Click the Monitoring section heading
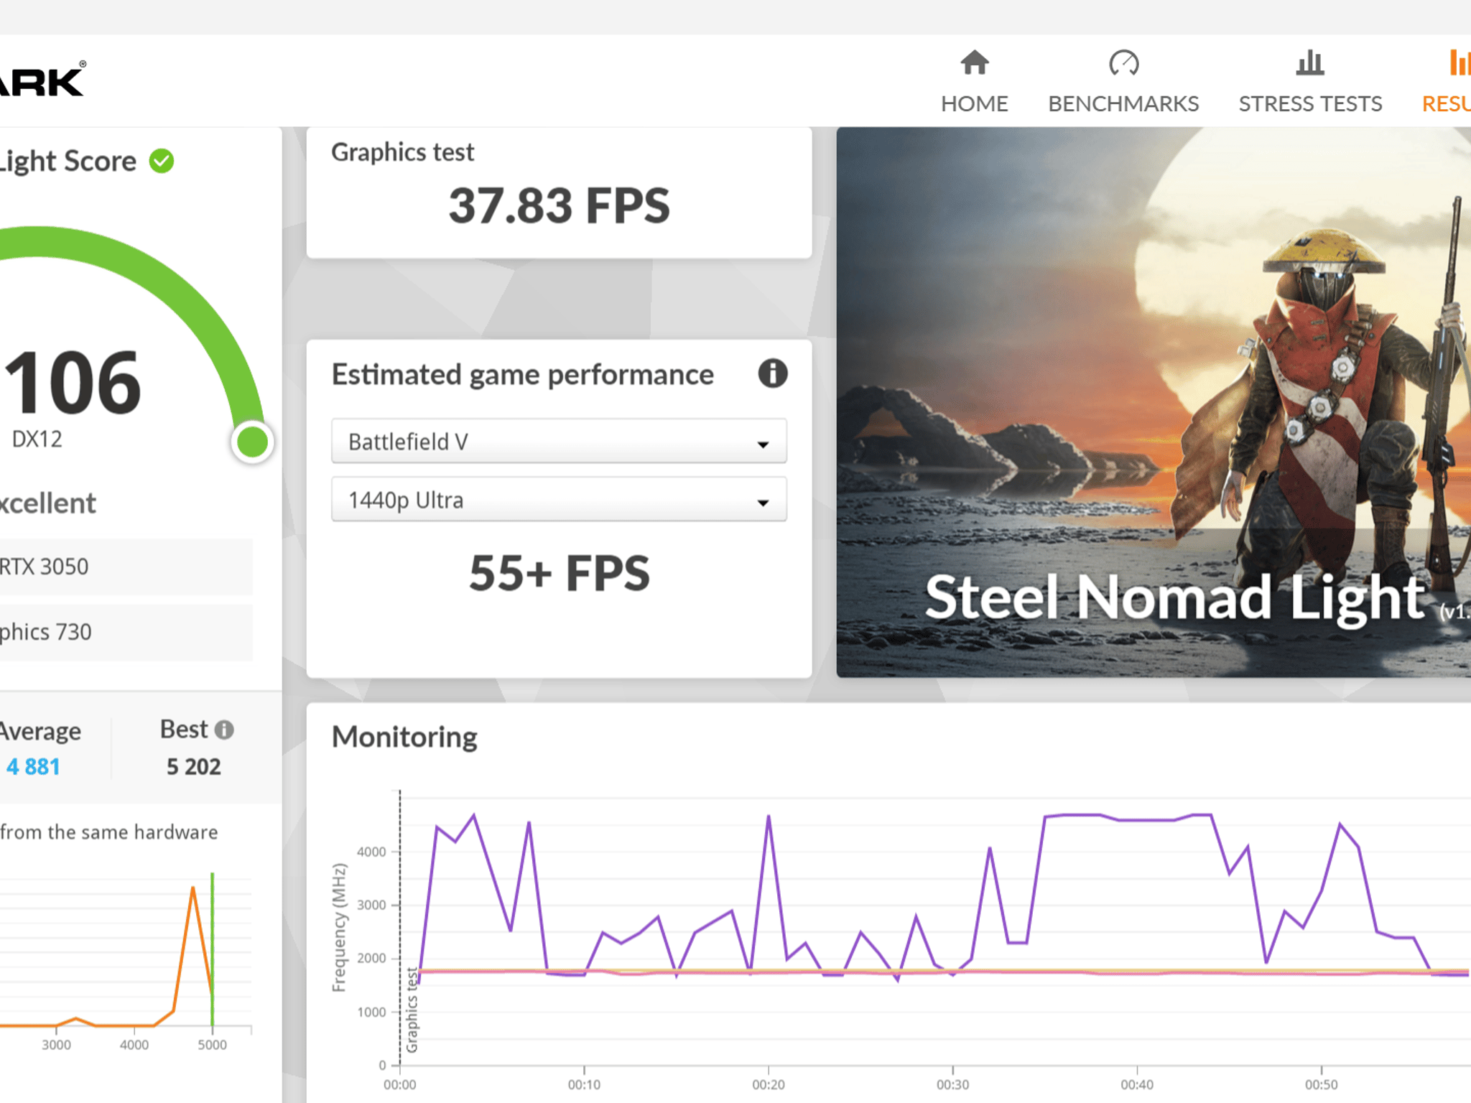 [404, 737]
